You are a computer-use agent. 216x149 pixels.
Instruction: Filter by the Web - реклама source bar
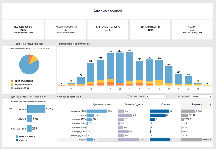tap(36, 109)
